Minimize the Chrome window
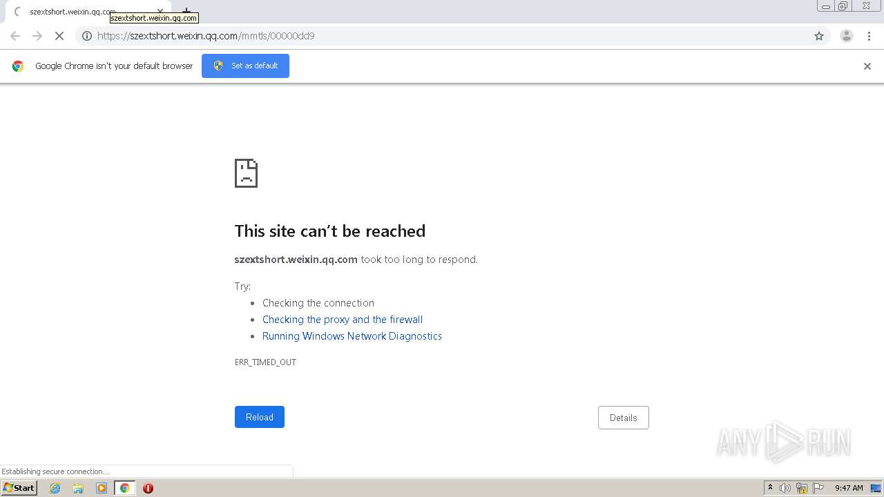The height and width of the screenshot is (497, 884). pos(826,6)
